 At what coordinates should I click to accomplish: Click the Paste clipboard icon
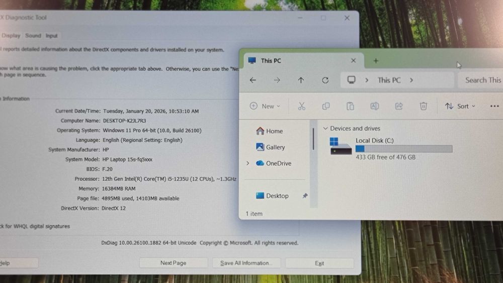[x=350, y=106]
